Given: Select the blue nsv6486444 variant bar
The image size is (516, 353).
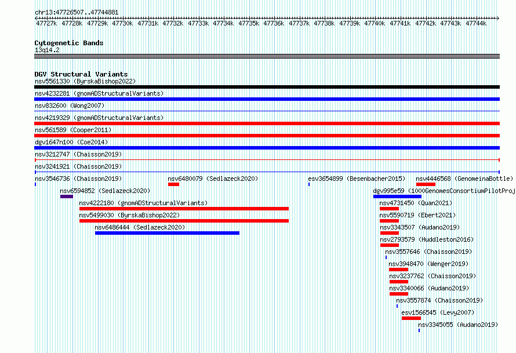Looking at the screenshot, I should [167, 233].
